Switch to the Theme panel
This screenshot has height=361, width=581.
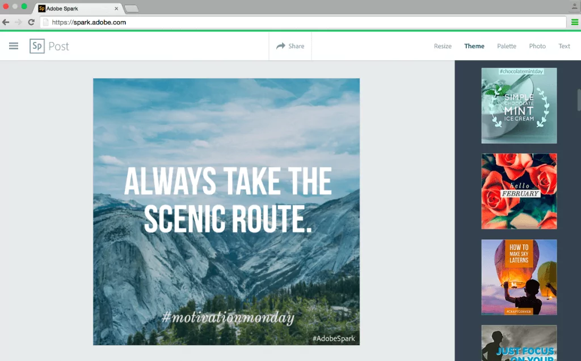point(474,46)
